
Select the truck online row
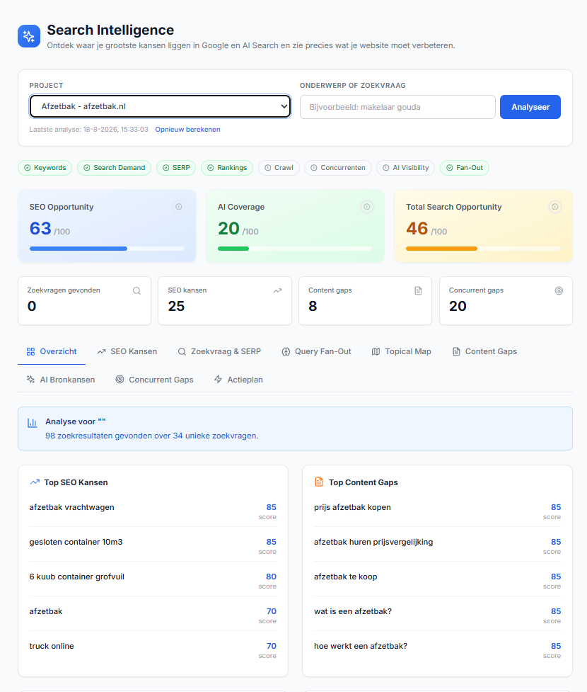pyautogui.click(x=153, y=650)
